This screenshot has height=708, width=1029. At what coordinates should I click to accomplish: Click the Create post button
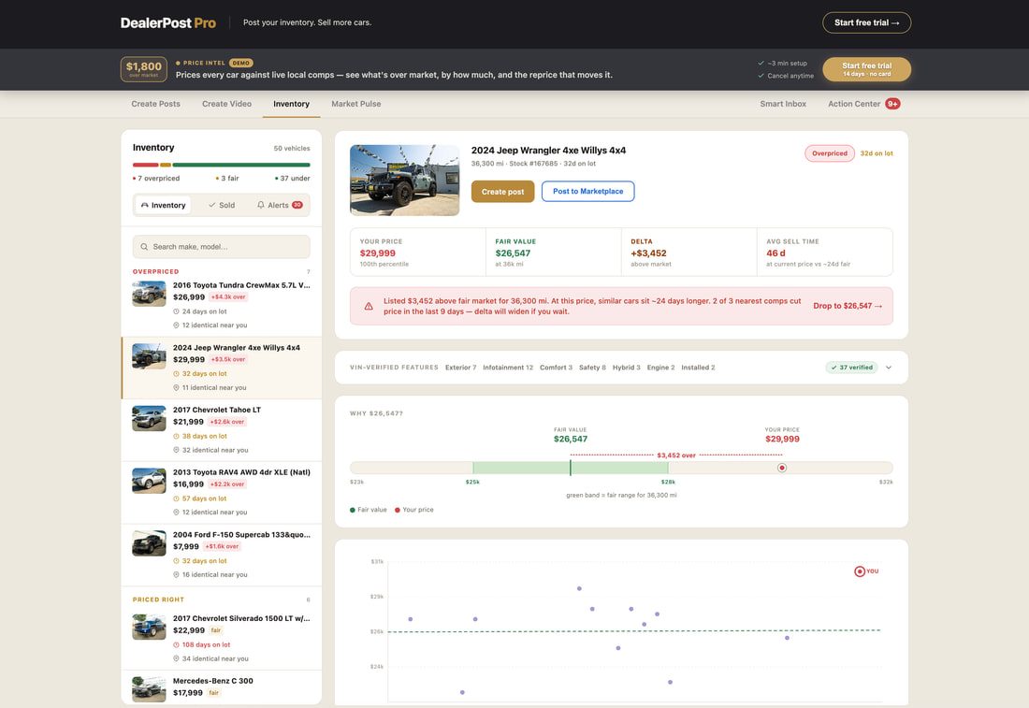tap(502, 192)
